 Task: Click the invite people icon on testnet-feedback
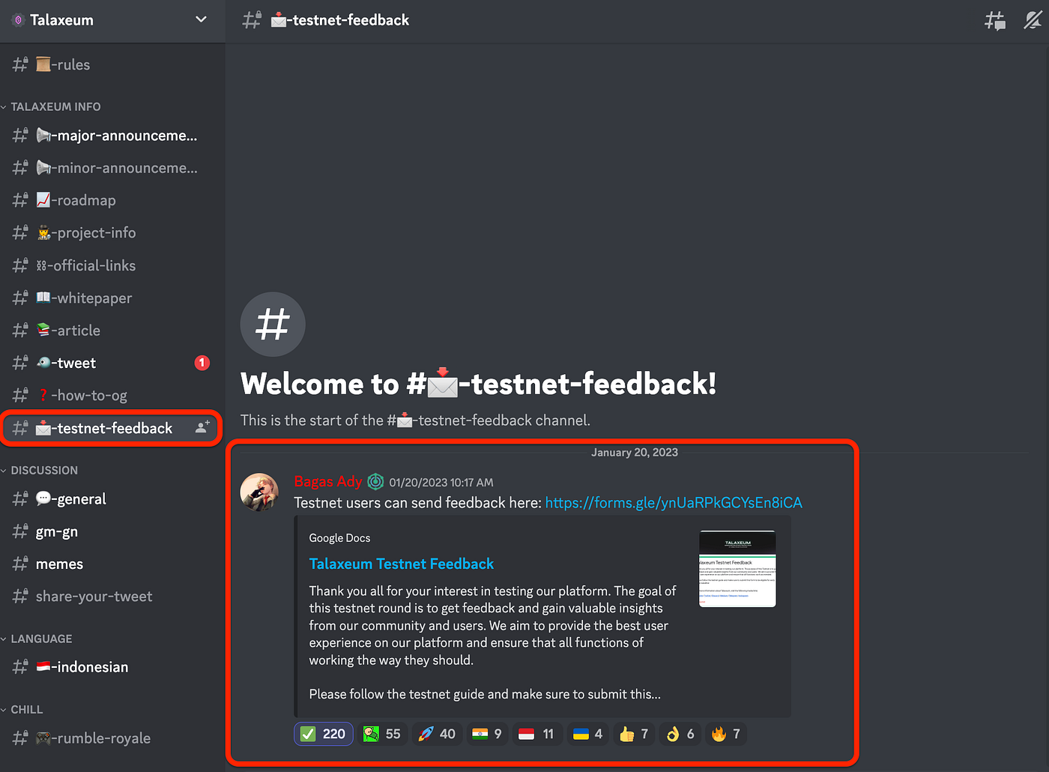pyautogui.click(x=202, y=427)
